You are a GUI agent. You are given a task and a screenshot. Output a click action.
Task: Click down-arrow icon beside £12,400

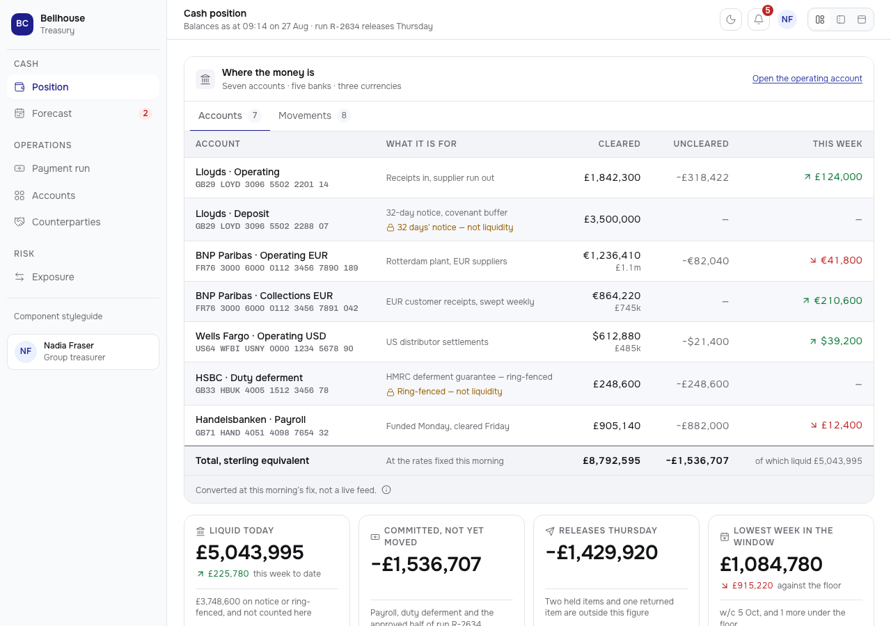(814, 425)
